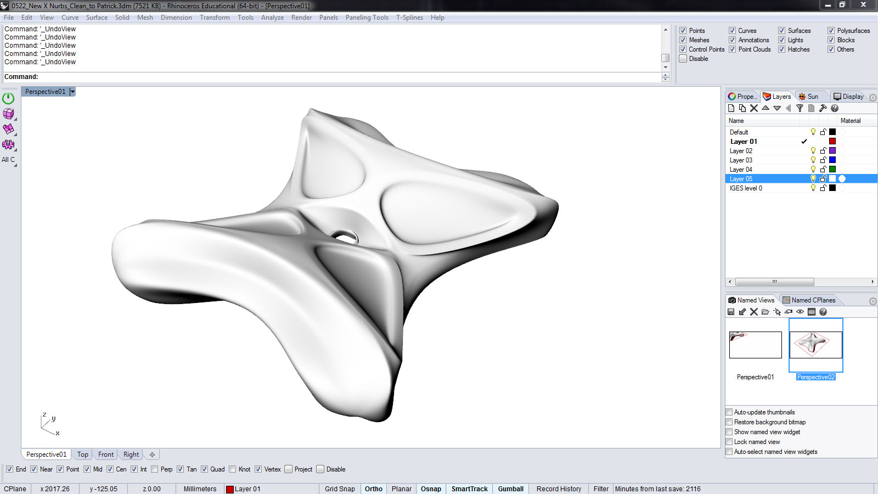Uncheck the Polysurfaces filter checkbox
The image size is (878, 494).
click(831, 31)
